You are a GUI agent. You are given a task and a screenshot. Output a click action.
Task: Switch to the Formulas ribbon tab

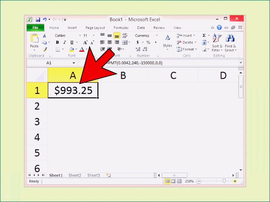coord(121,28)
